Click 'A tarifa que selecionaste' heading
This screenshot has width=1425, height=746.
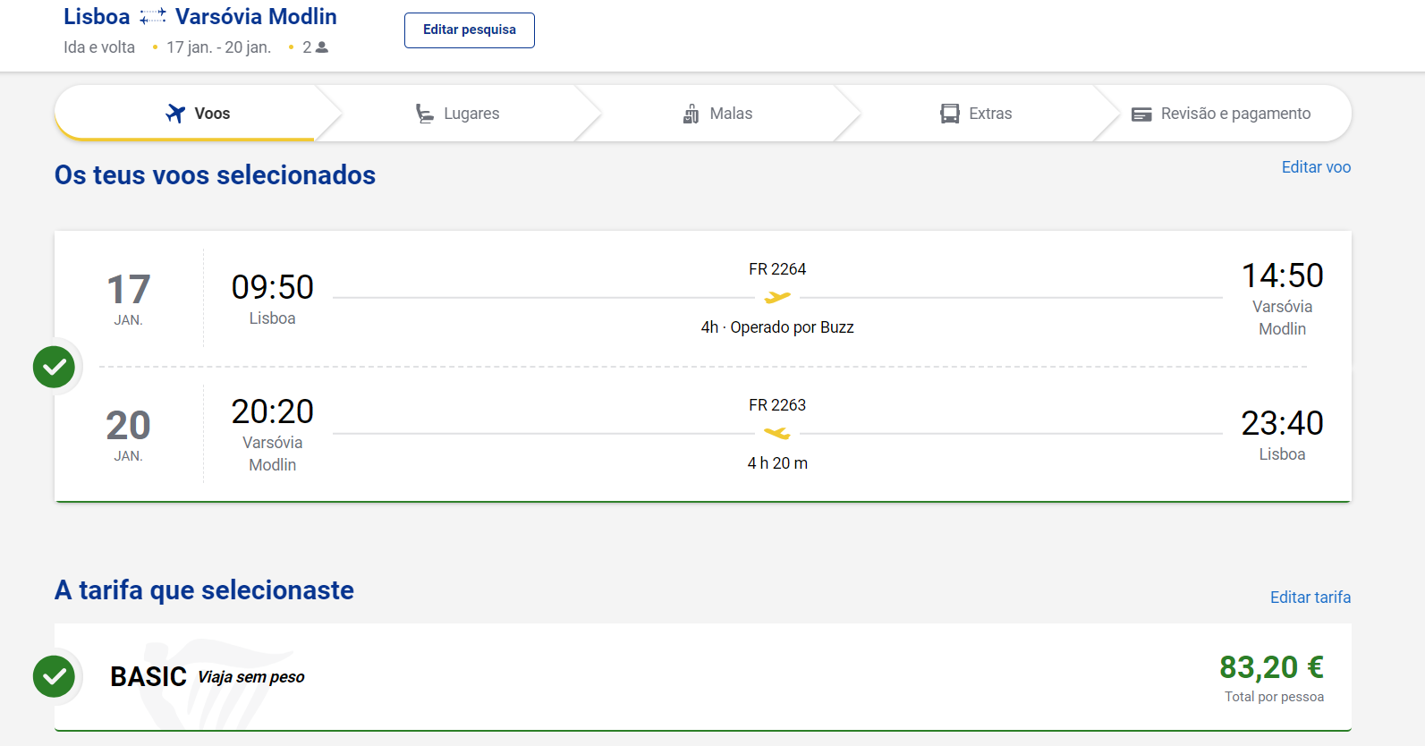pyautogui.click(x=204, y=590)
